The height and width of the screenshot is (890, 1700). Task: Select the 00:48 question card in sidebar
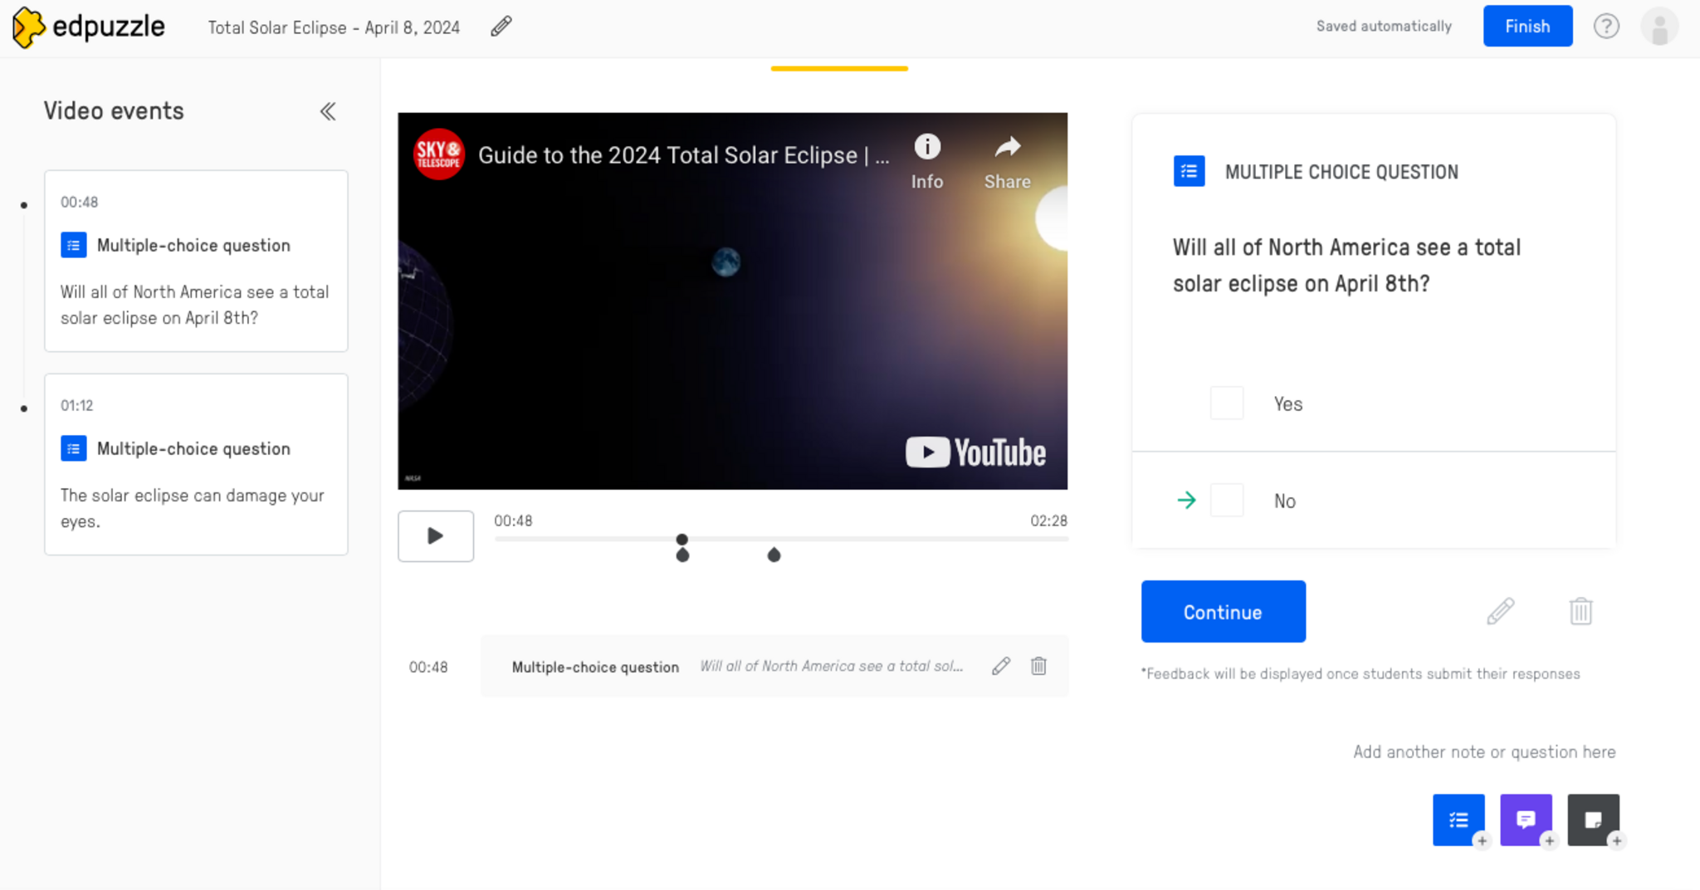click(196, 261)
